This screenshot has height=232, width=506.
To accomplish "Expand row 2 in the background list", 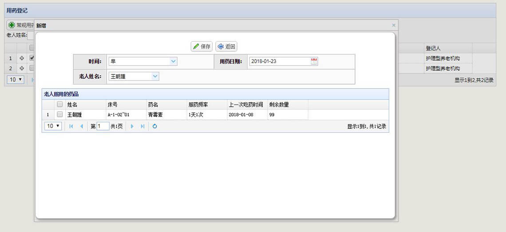I will pyautogui.click(x=22, y=69).
